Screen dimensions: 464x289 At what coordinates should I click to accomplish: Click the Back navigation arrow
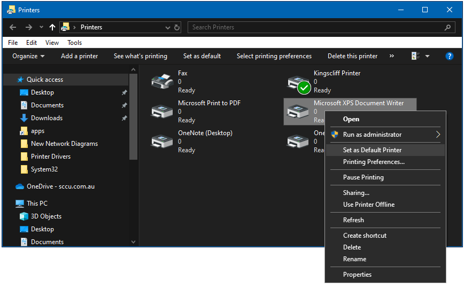pos(13,27)
